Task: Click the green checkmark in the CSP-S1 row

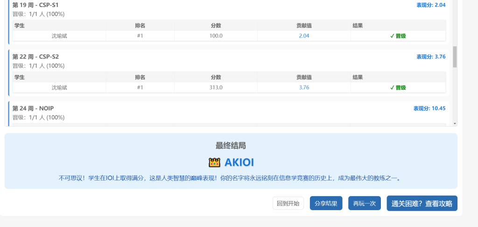Action: [x=393, y=36]
